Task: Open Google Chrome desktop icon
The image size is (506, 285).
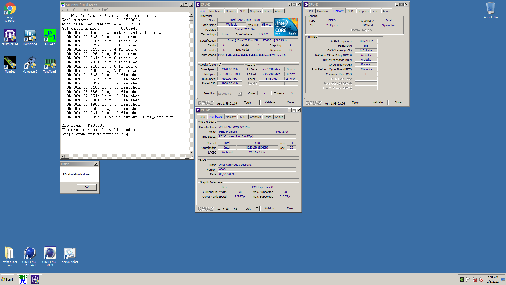Action: click(x=10, y=12)
